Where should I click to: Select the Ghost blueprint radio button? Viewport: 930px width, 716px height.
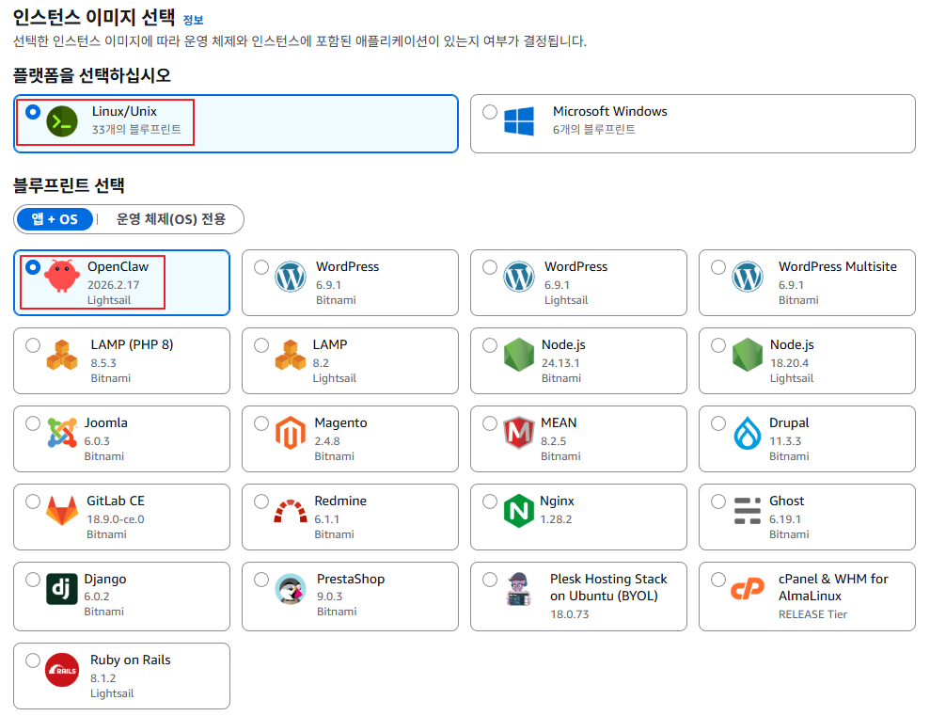(718, 501)
